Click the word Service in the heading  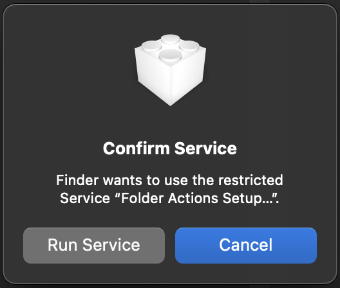[x=205, y=148]
